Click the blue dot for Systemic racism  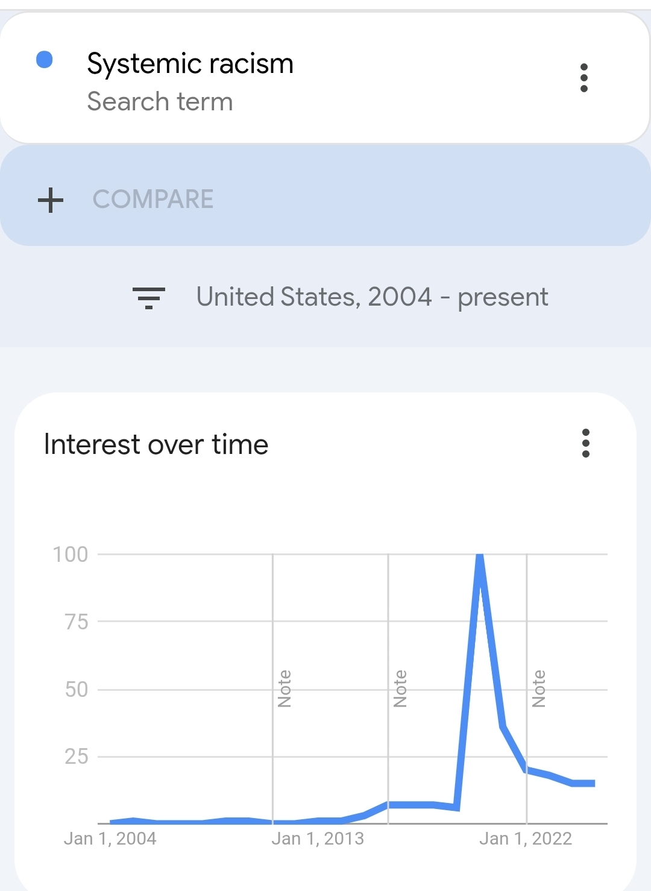45,60
